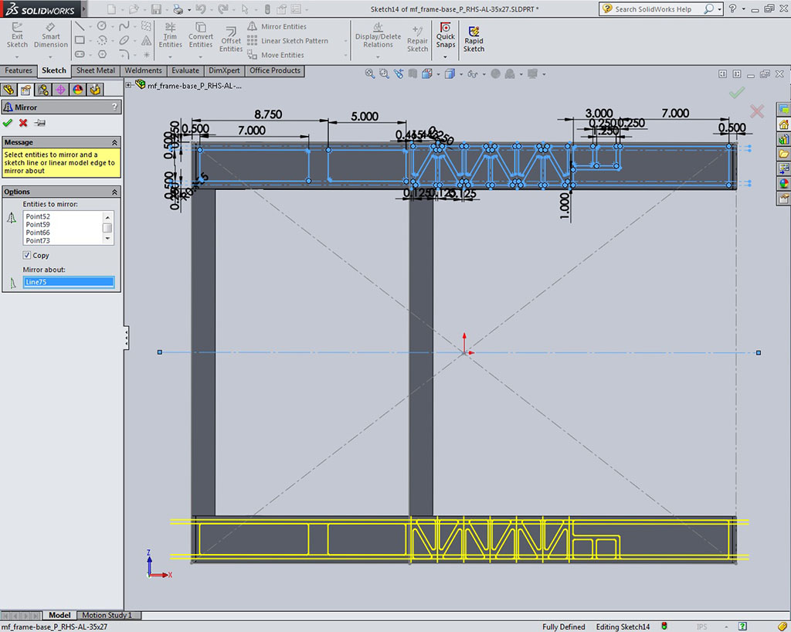Screen dimensions: 791x632
Task: Click the Zoom to Fit icon
Action: coord(370,74)
